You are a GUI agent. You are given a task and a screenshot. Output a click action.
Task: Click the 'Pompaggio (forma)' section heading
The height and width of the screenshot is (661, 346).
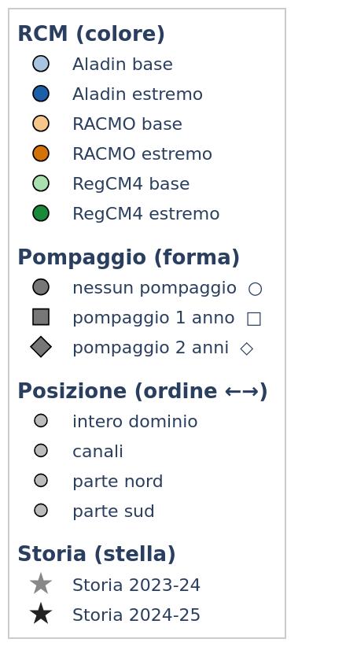(128, 257)
